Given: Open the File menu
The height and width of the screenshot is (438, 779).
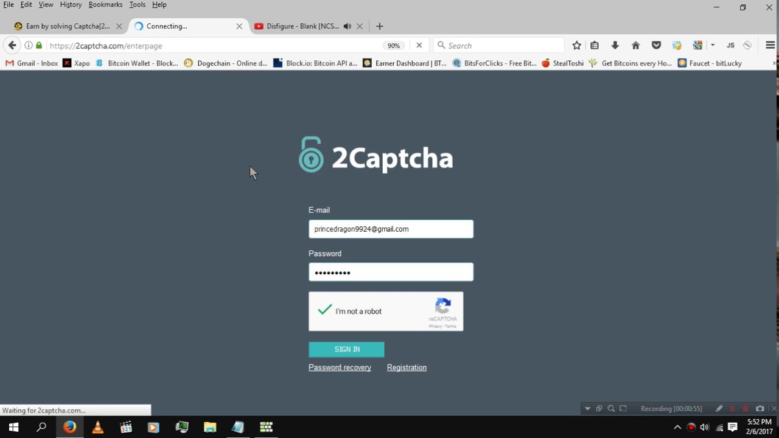Looking at the screenshot, I should point(9,5).
